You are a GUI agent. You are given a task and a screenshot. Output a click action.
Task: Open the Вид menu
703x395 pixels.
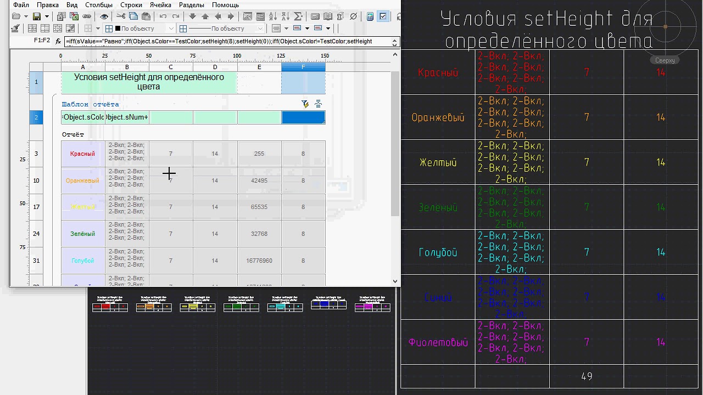point(72,5)
